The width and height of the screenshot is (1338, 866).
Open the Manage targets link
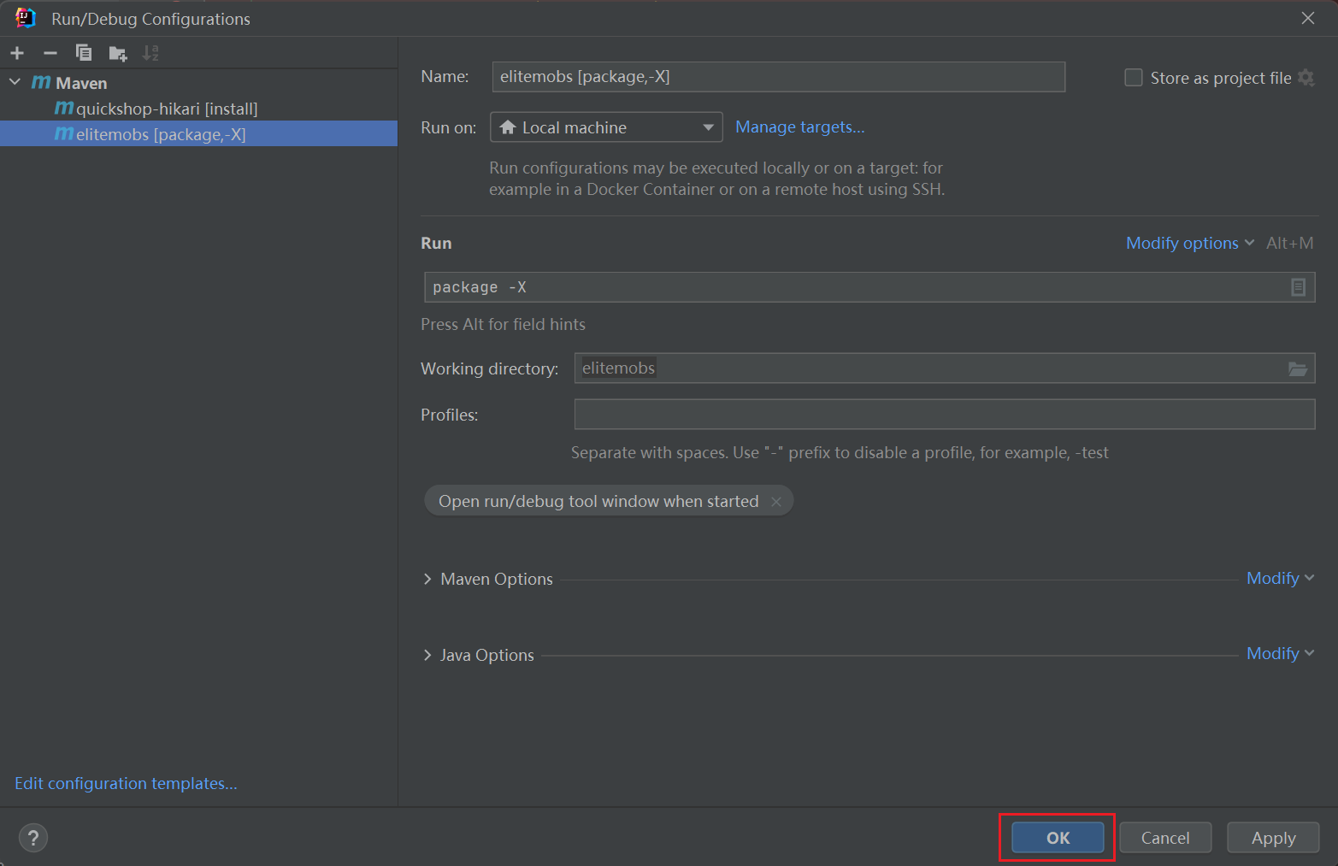tap(800, 127)
